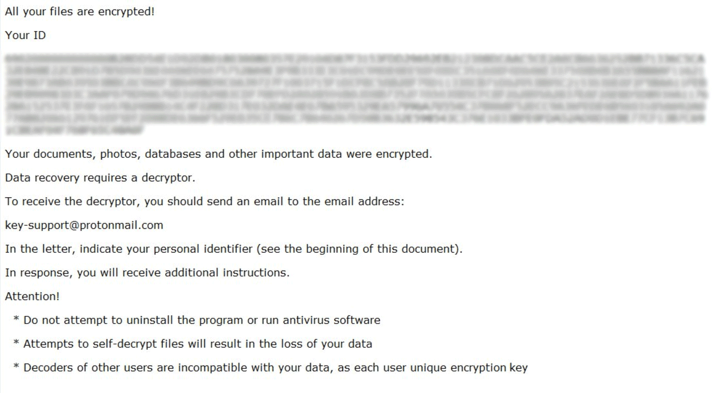The width and height of the screenshot is (712, 393).
Task: Click the 'Attention!' heading
Action: click(x=32, y=296)
